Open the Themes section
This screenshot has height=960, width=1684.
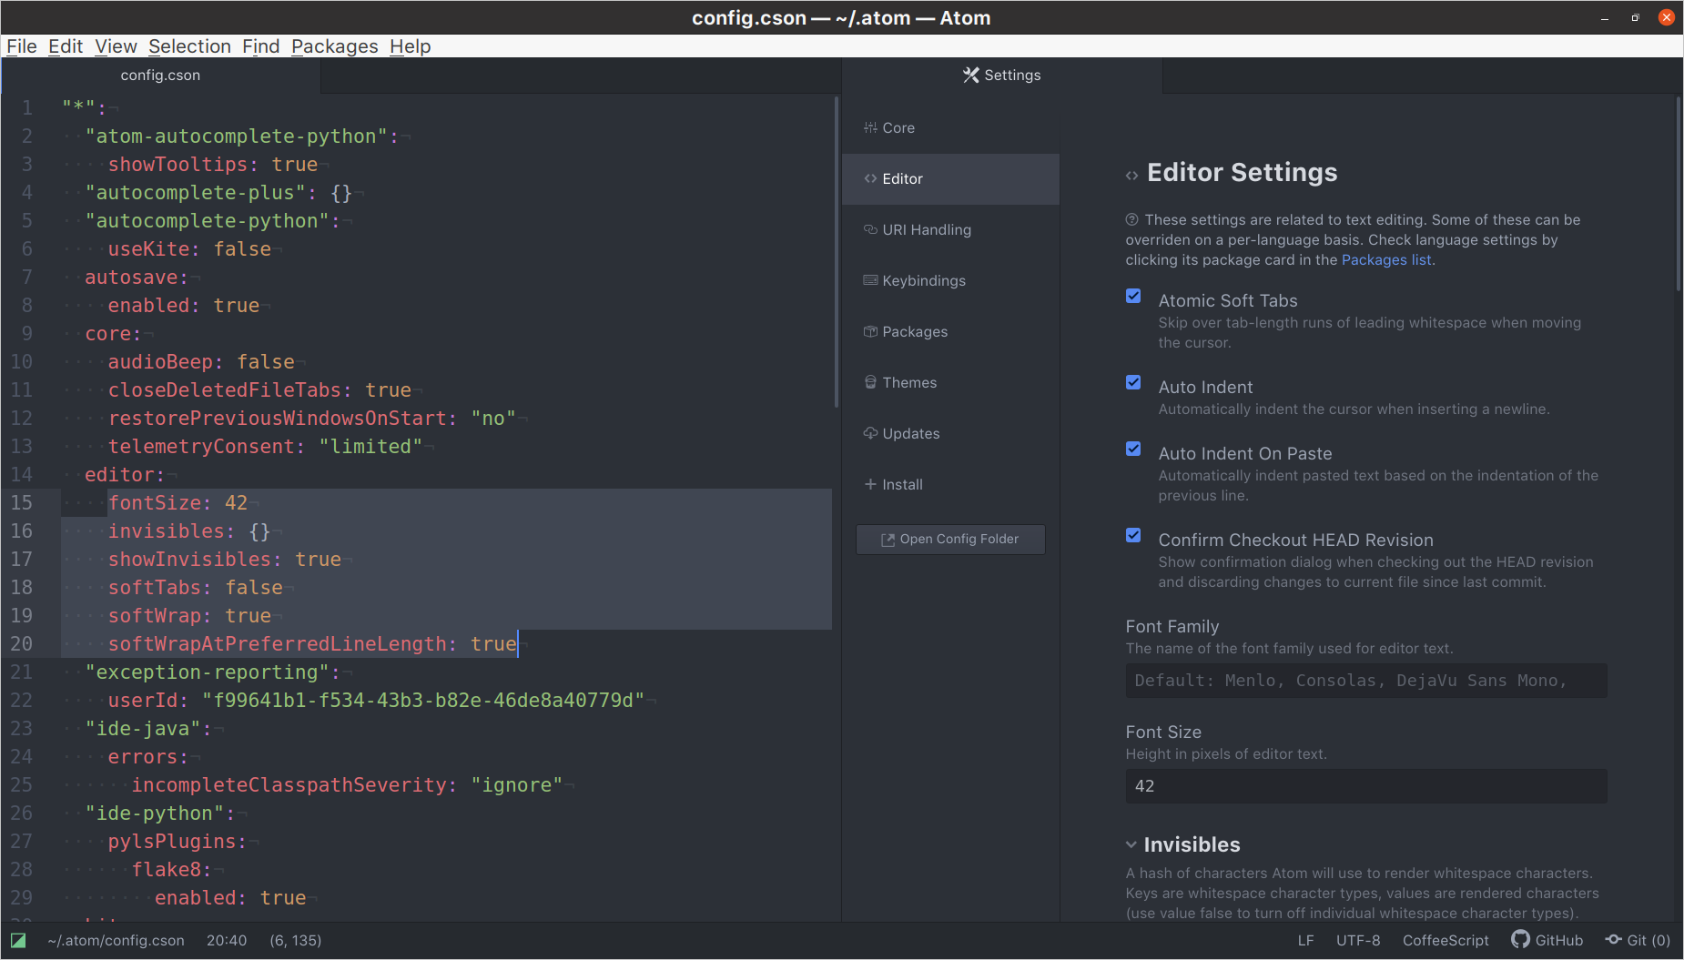point(950,383)
